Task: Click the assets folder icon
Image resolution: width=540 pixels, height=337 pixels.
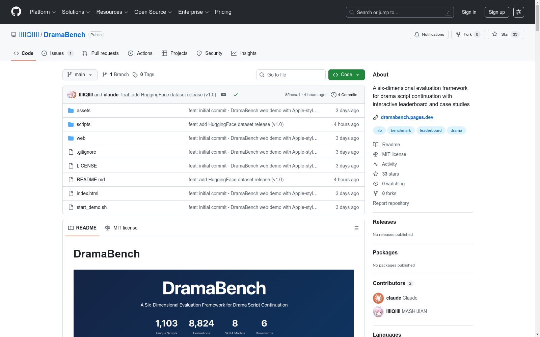Action: (71, 111)
